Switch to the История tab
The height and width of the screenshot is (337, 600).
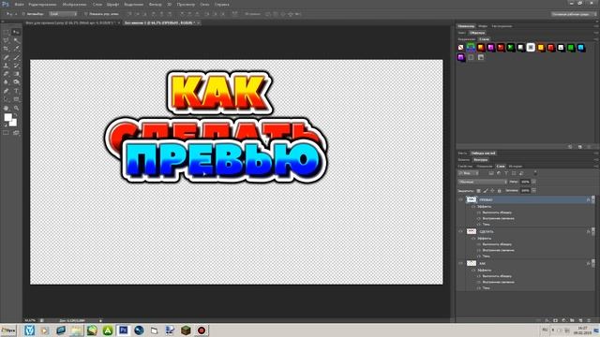tap(516, 167)
